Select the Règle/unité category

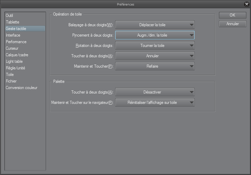point(16,68)
